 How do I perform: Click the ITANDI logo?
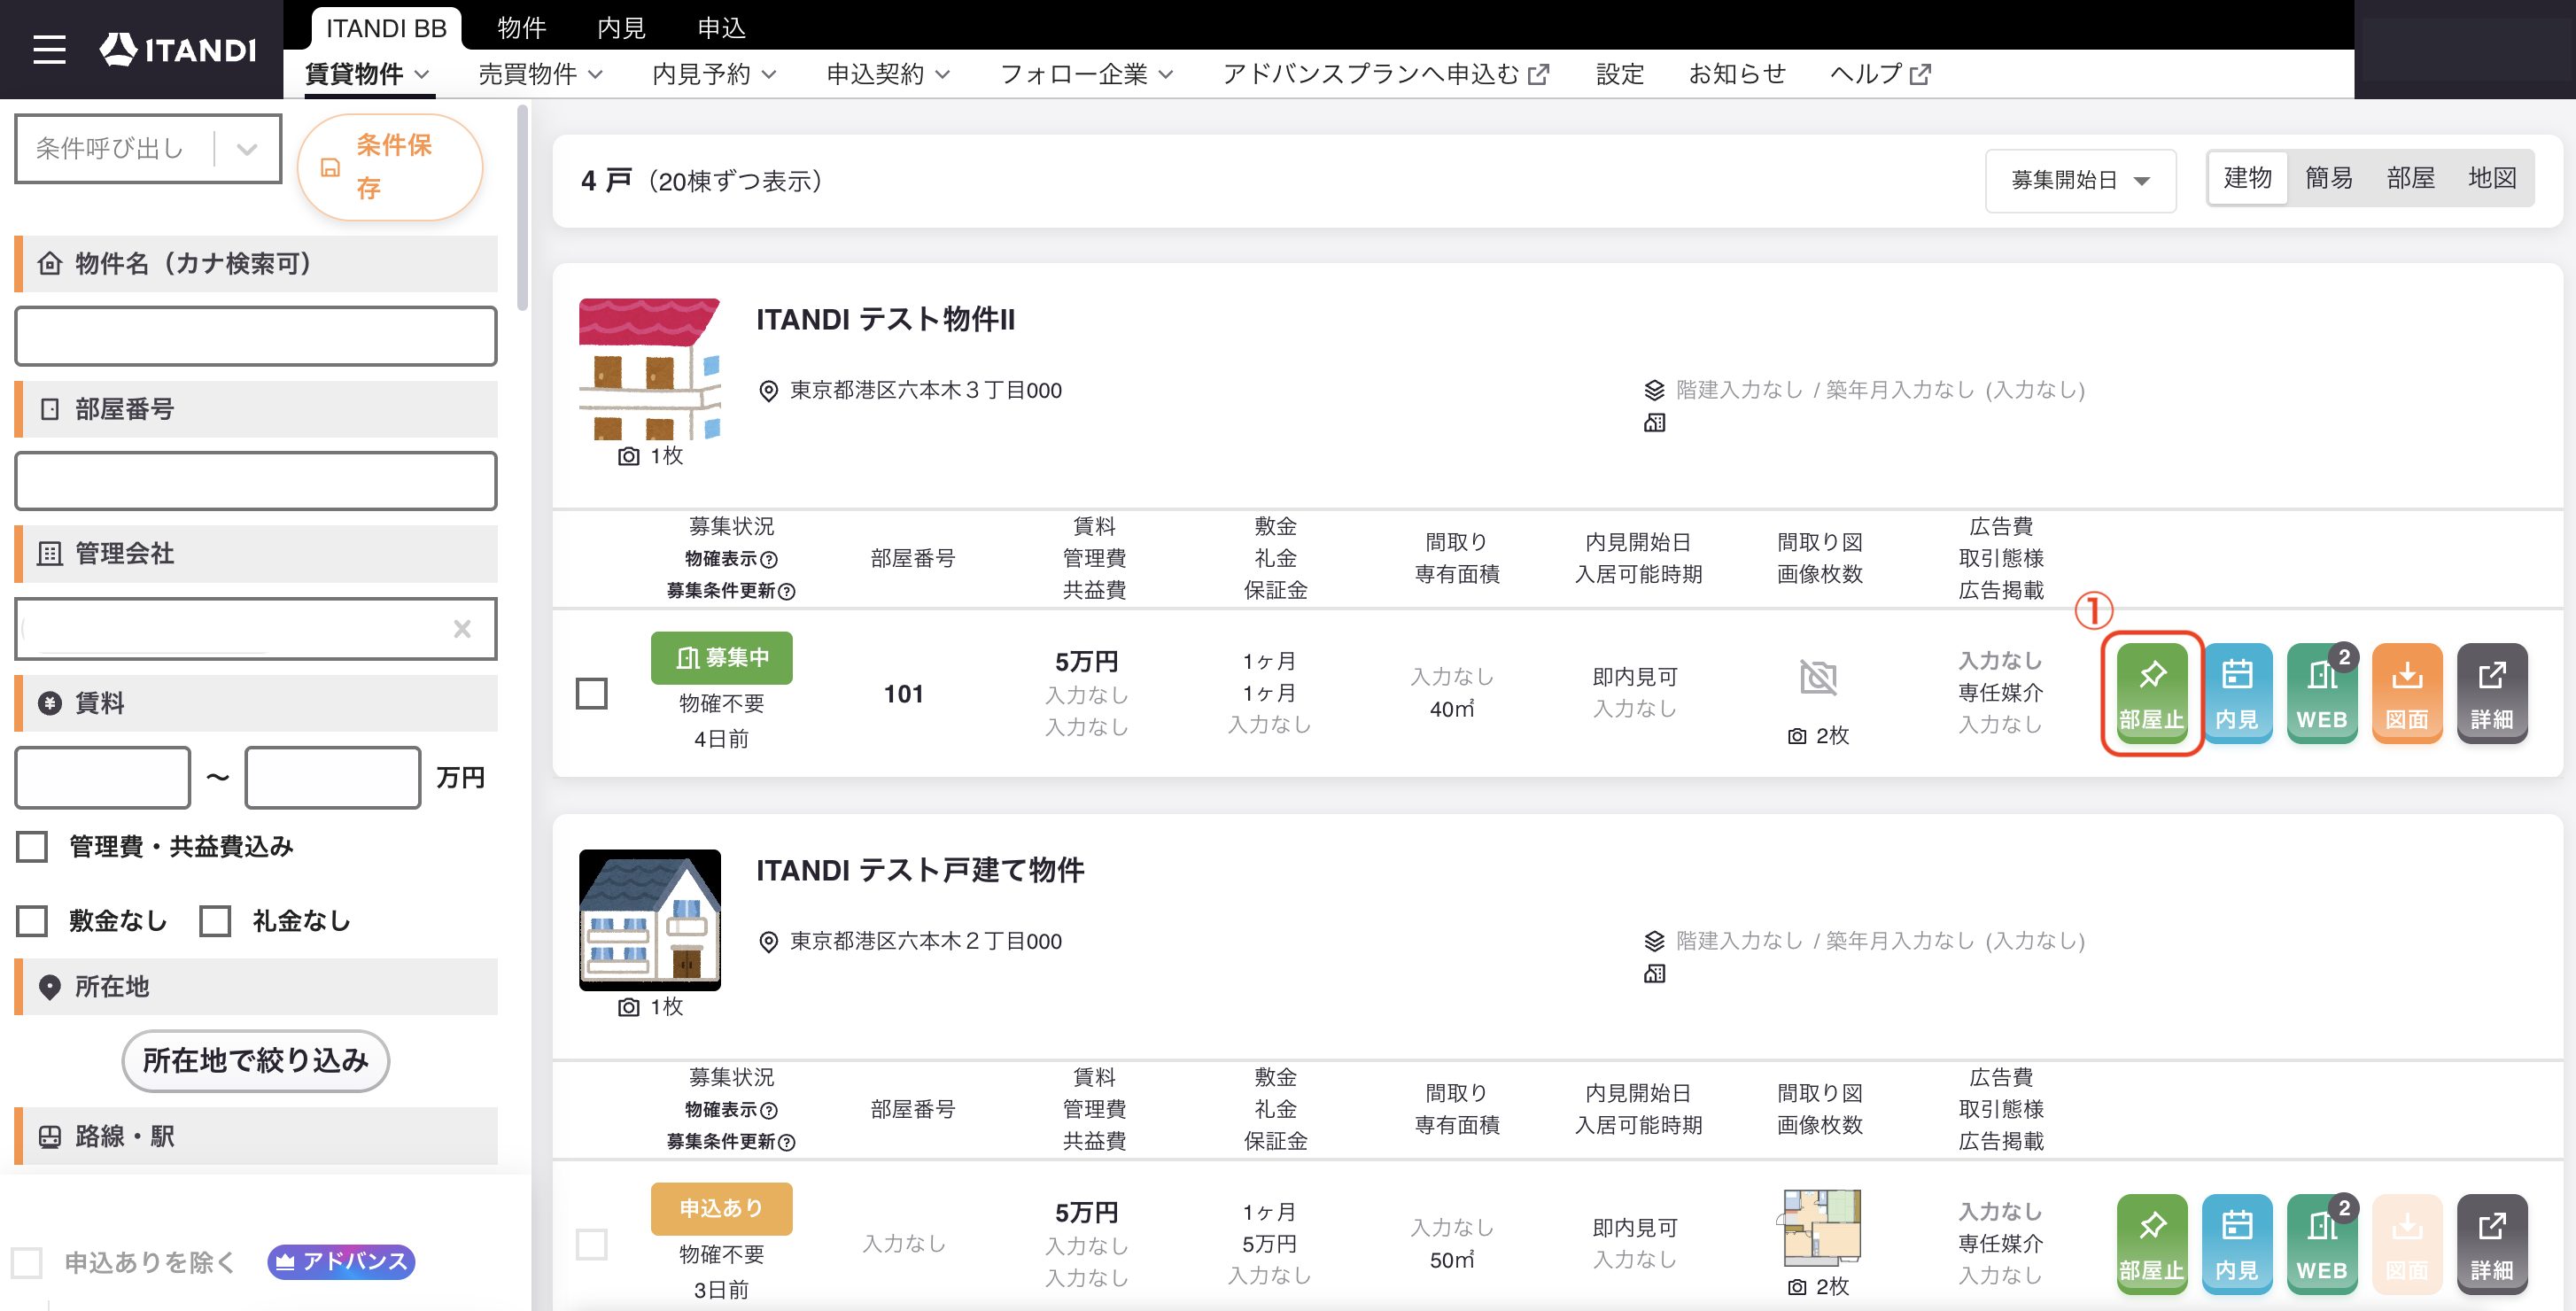point(178,49)
